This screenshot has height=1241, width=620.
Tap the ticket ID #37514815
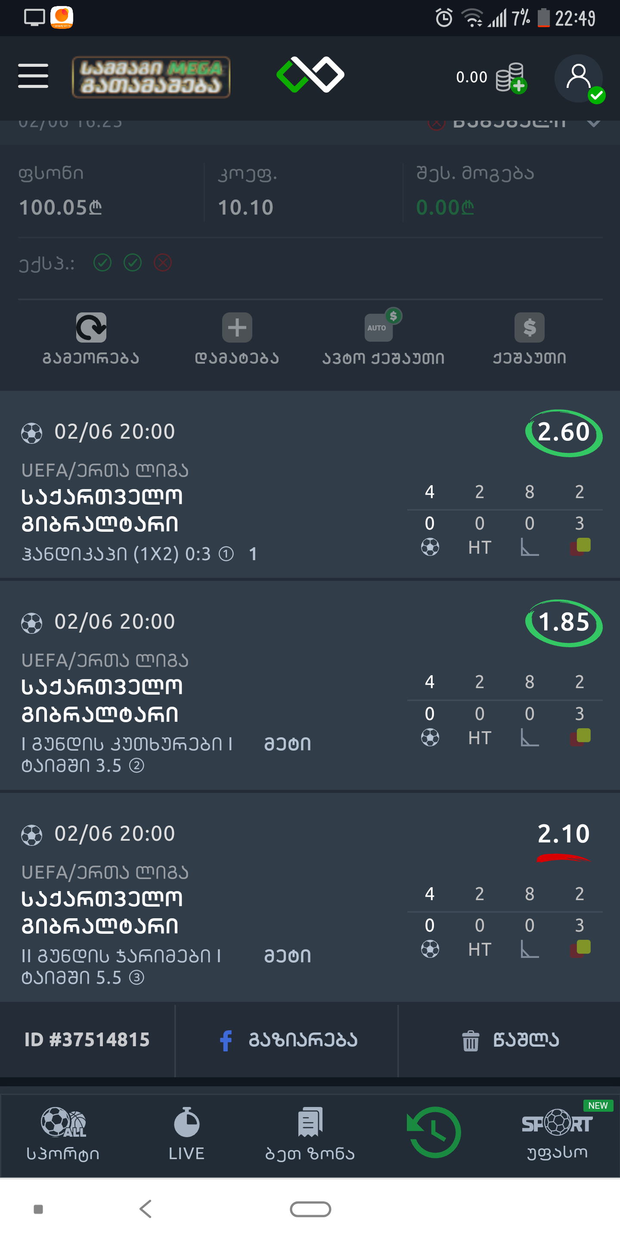click(87, 1040)
